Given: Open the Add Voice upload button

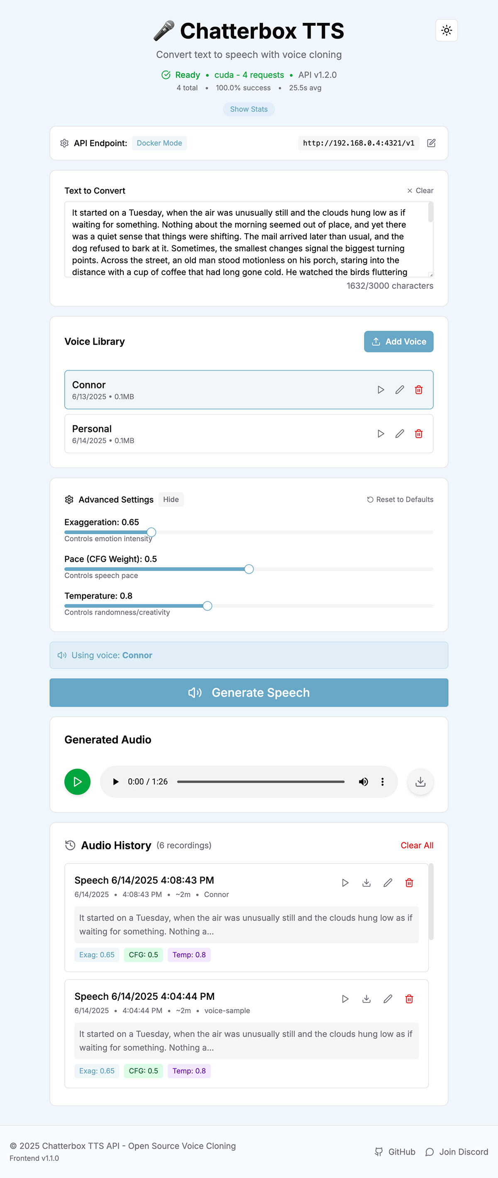Looking at the screenshot, I should [x=398, y=341].
